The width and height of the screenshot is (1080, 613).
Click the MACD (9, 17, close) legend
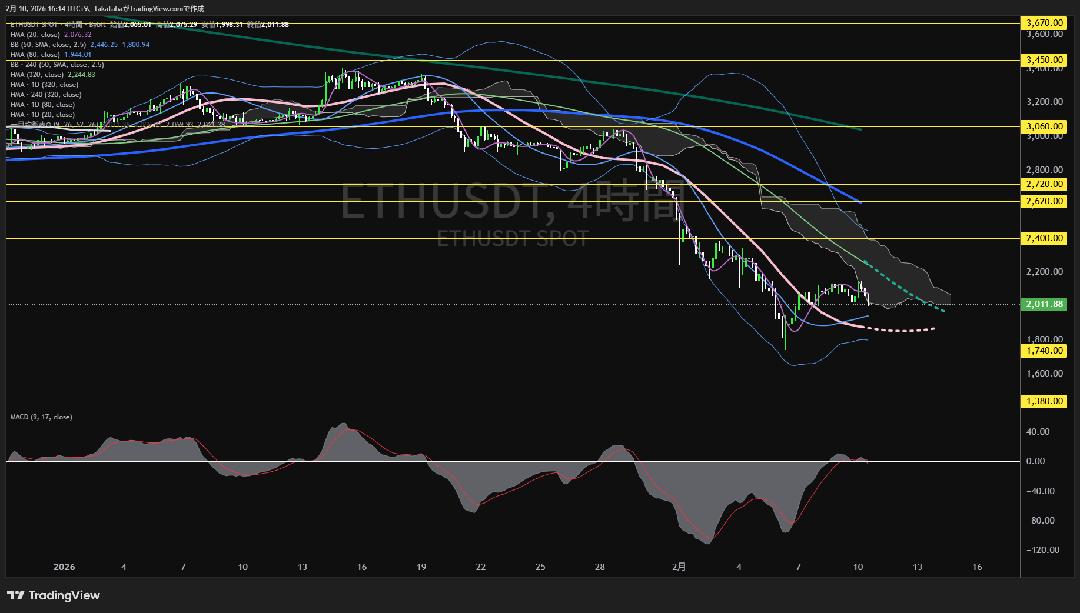point(41,417)
